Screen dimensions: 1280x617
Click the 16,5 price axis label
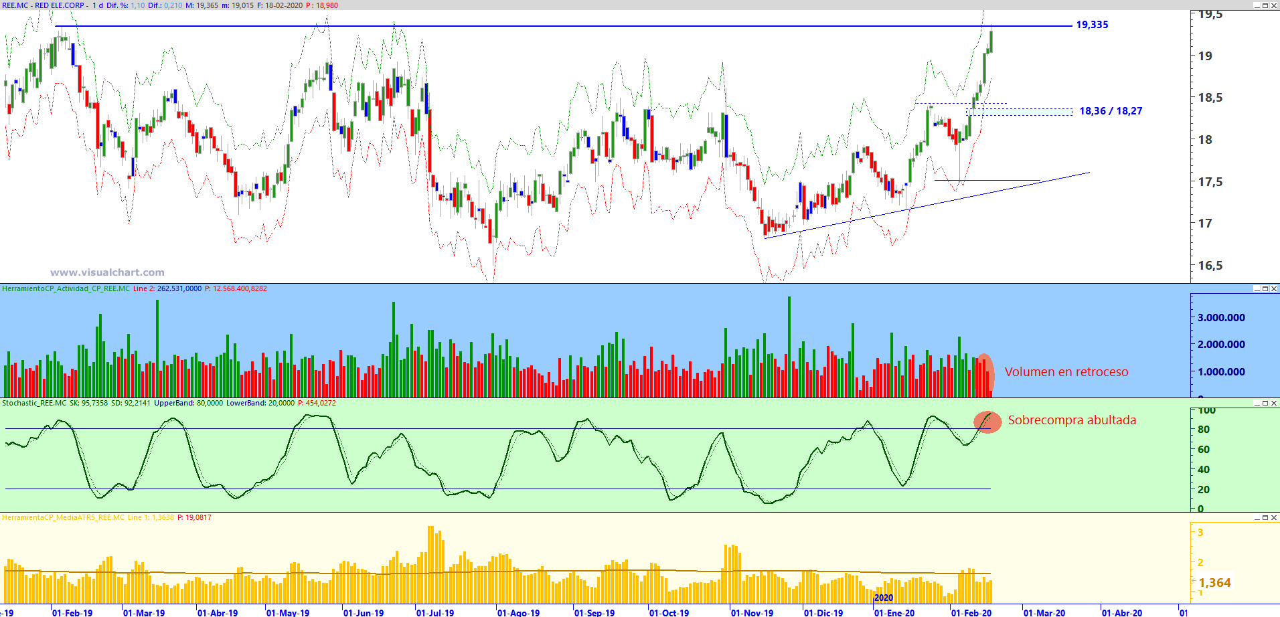(1210, 266)
